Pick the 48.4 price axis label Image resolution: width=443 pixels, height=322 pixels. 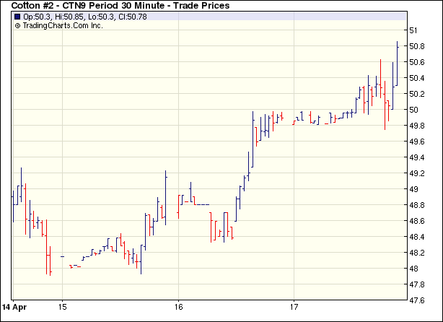[x=416, y=237]
